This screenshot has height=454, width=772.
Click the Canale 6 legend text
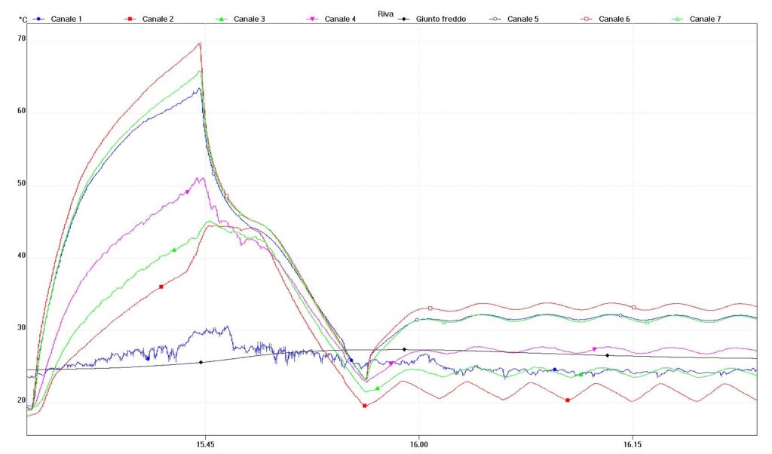point(614,18)
